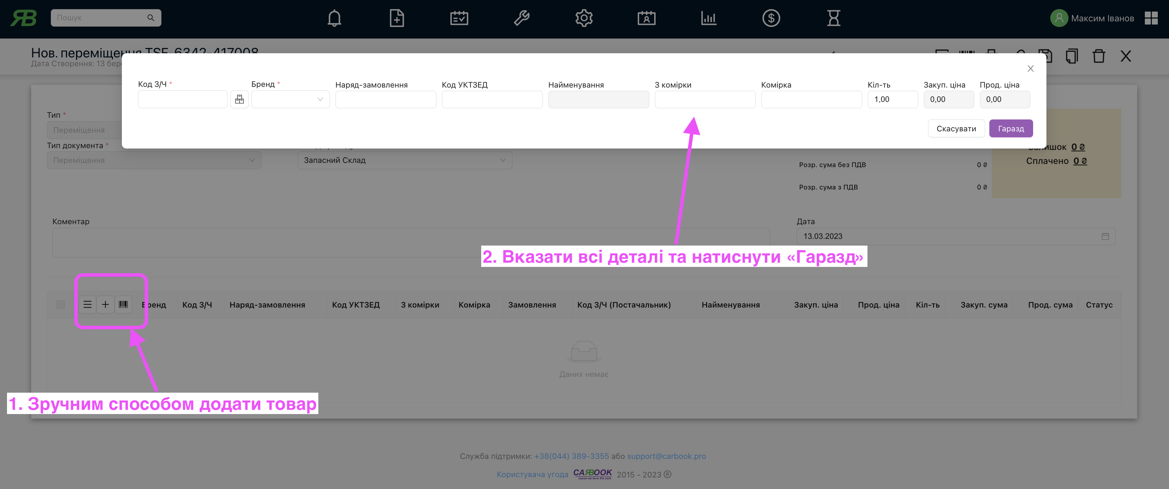Open the calendar tasks icon
The width and height of the screenshot is (1169, 489).
pyautogui.click(x=459, y=18)
